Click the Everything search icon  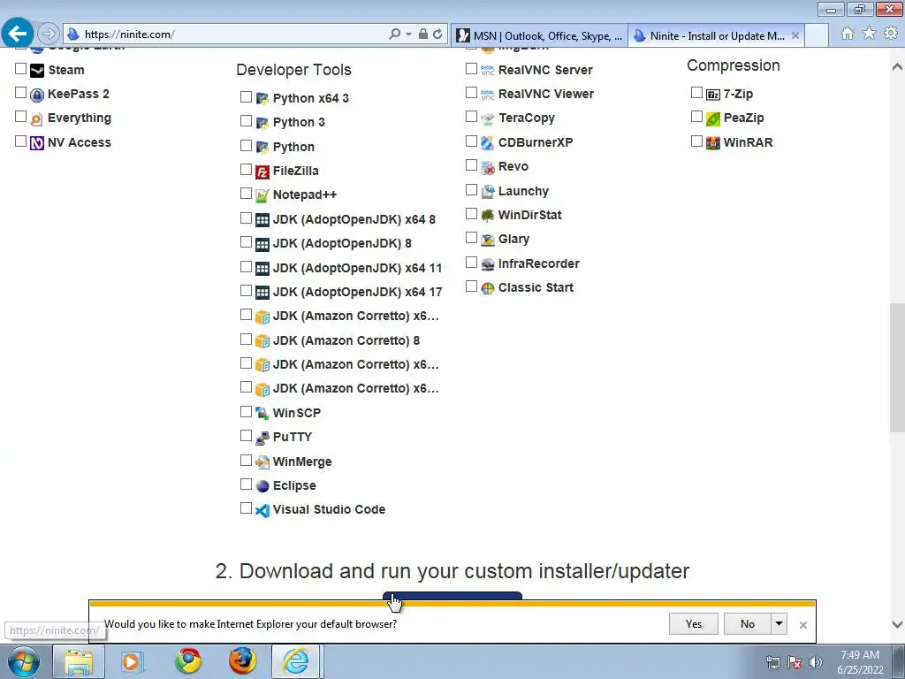37,119
